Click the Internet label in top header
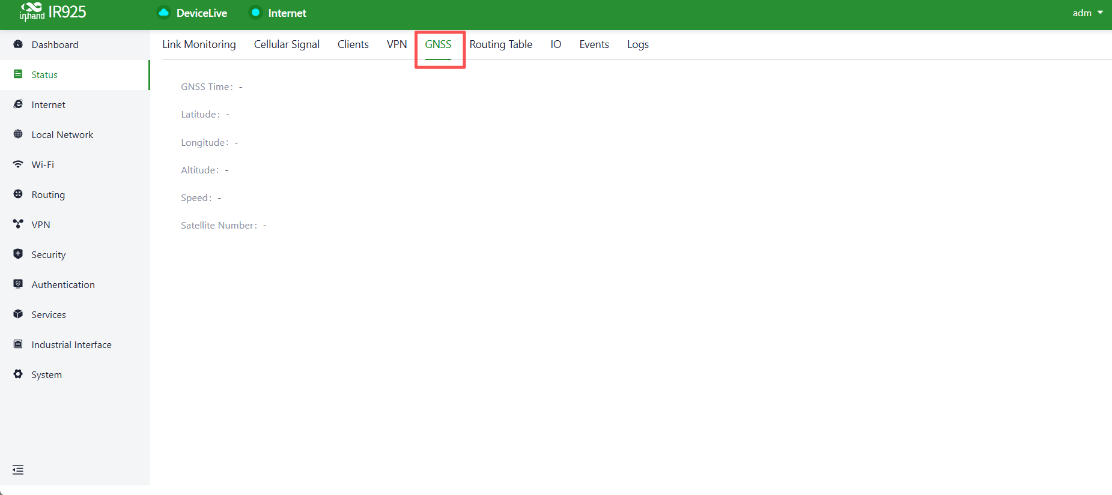This screenshot has width=1112, height=495. [x=287, y=13]
